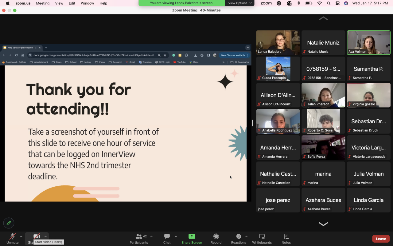
Task: Click the green Share Screen icon
Action: pyautogui.click(x=192, y=236)
